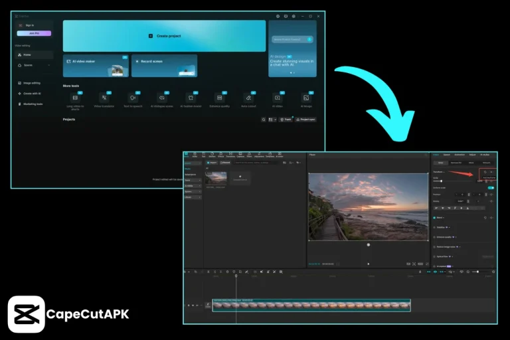Viewport: 510px width, 340px height.
Task: Open the Auto cutout tool
Action: coord(248,100)
